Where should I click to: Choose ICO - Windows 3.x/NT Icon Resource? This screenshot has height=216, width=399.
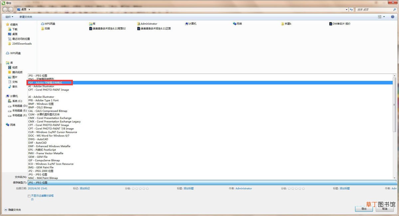(x=210, y=164)
